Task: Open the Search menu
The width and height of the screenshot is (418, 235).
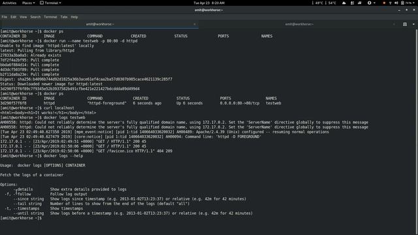Action: click(x=35, y=17)
